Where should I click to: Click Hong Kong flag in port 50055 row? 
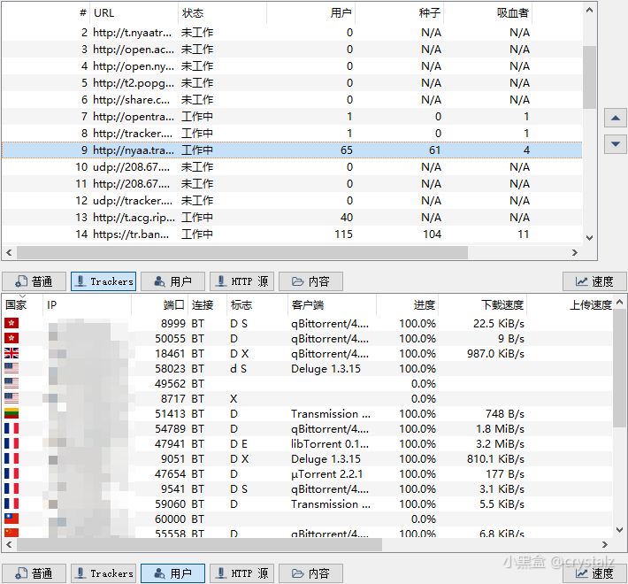[11, 339]
